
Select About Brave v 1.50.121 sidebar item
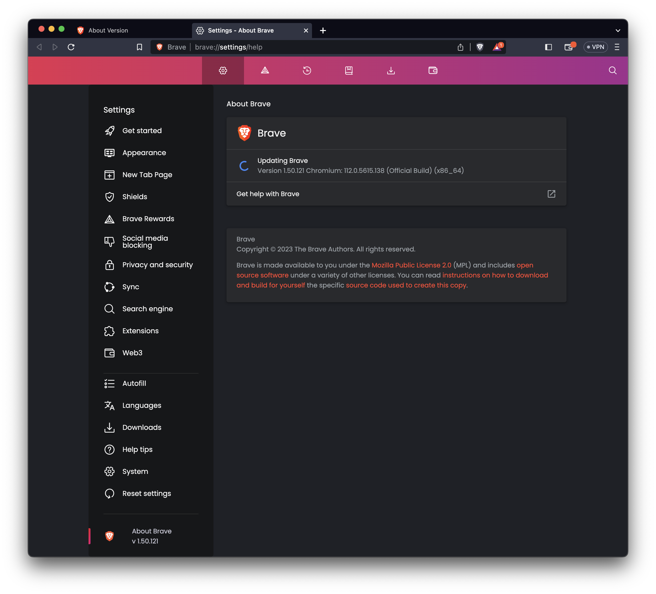[151, 536]
